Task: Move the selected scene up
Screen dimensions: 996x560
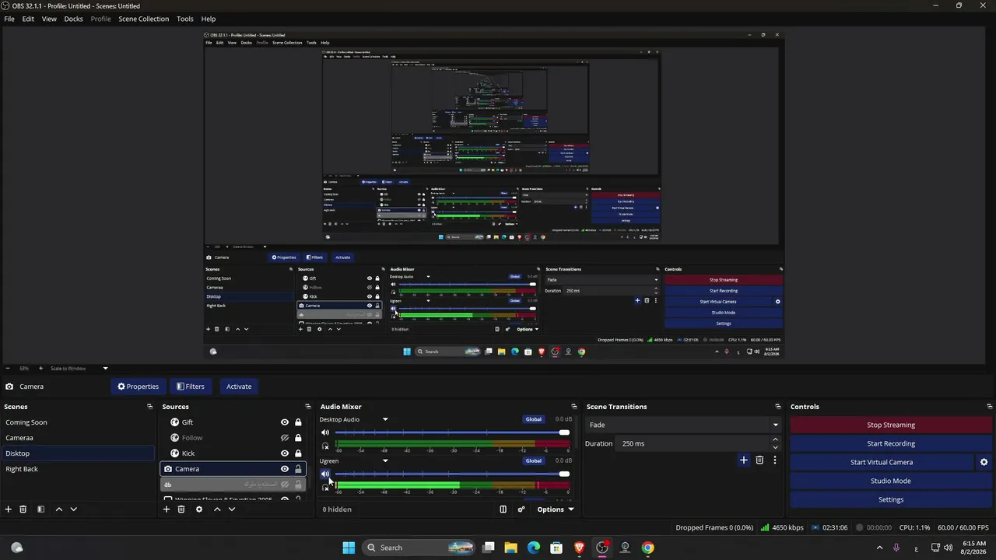Action: pyautogui.click(x=58, y=509)
